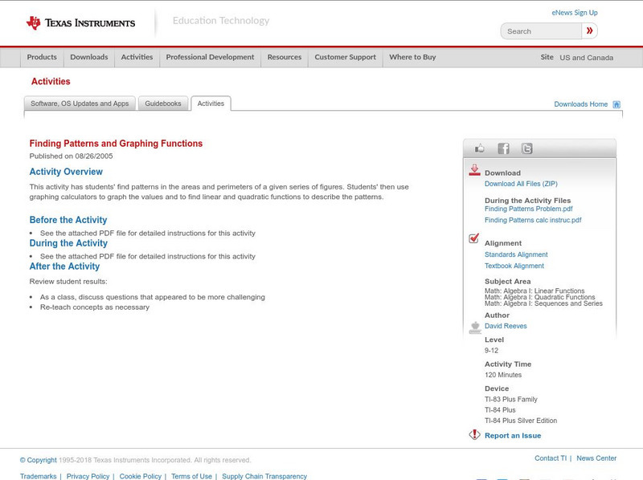This screenshot has width=643, height=480.
Task: Click the Texas Instruments logo
Action: 80,23
